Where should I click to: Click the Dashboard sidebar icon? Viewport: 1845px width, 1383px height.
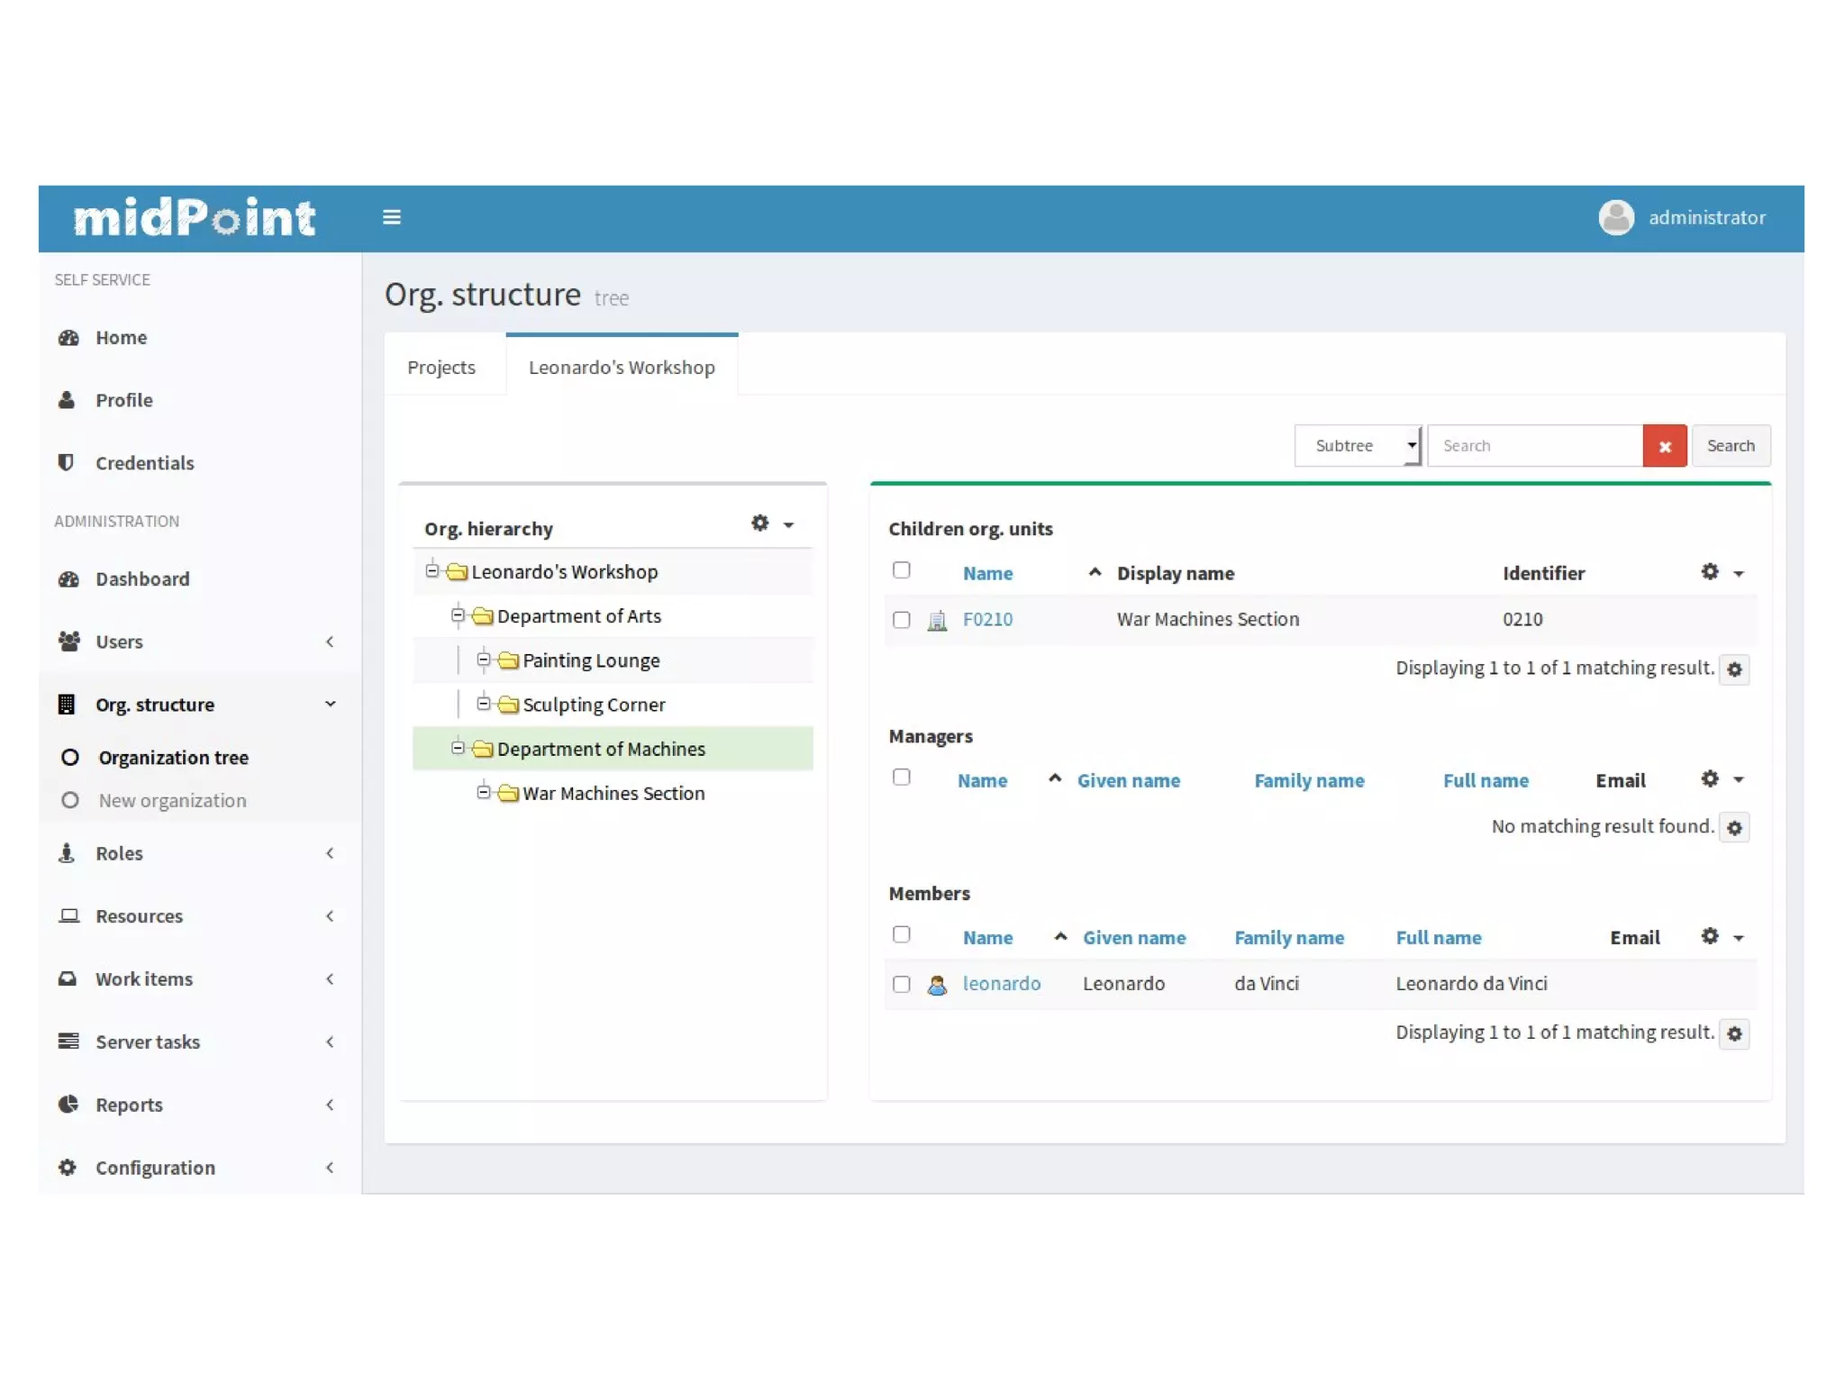click(68, 579)
